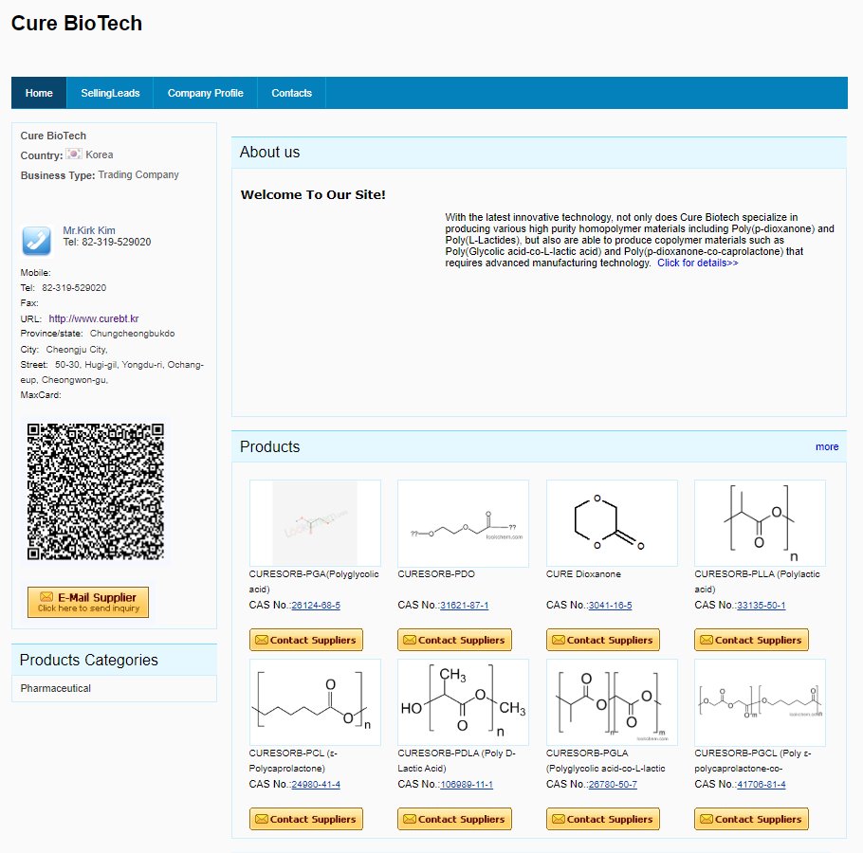
Task: Open CURE Dioxanone structure thumbnail
Action: tap(612, 523)
